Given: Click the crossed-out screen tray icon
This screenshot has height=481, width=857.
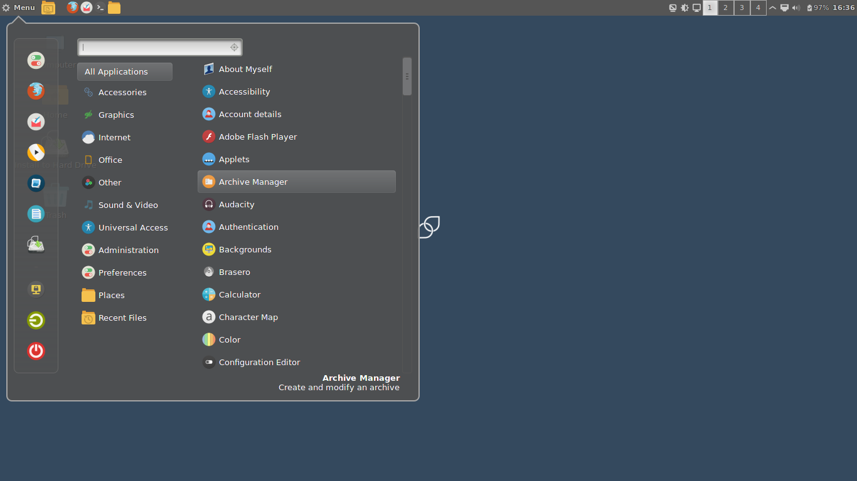Looking at the screenshot, I should [x=673, y=8].
